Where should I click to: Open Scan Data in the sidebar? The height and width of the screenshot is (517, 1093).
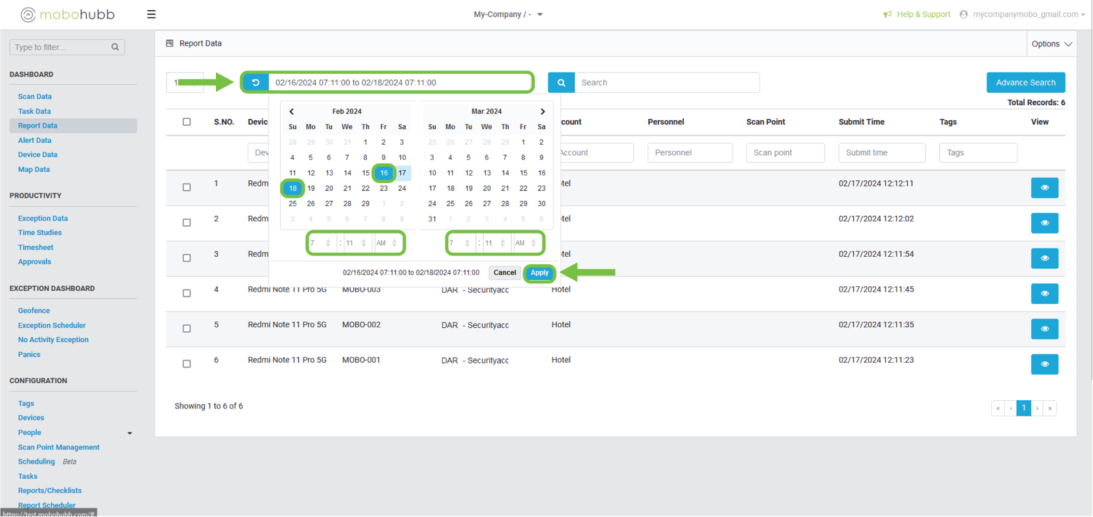(x=35, y=97)
